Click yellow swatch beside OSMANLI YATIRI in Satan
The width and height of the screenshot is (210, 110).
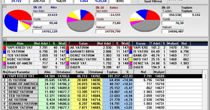pos(67,59)
